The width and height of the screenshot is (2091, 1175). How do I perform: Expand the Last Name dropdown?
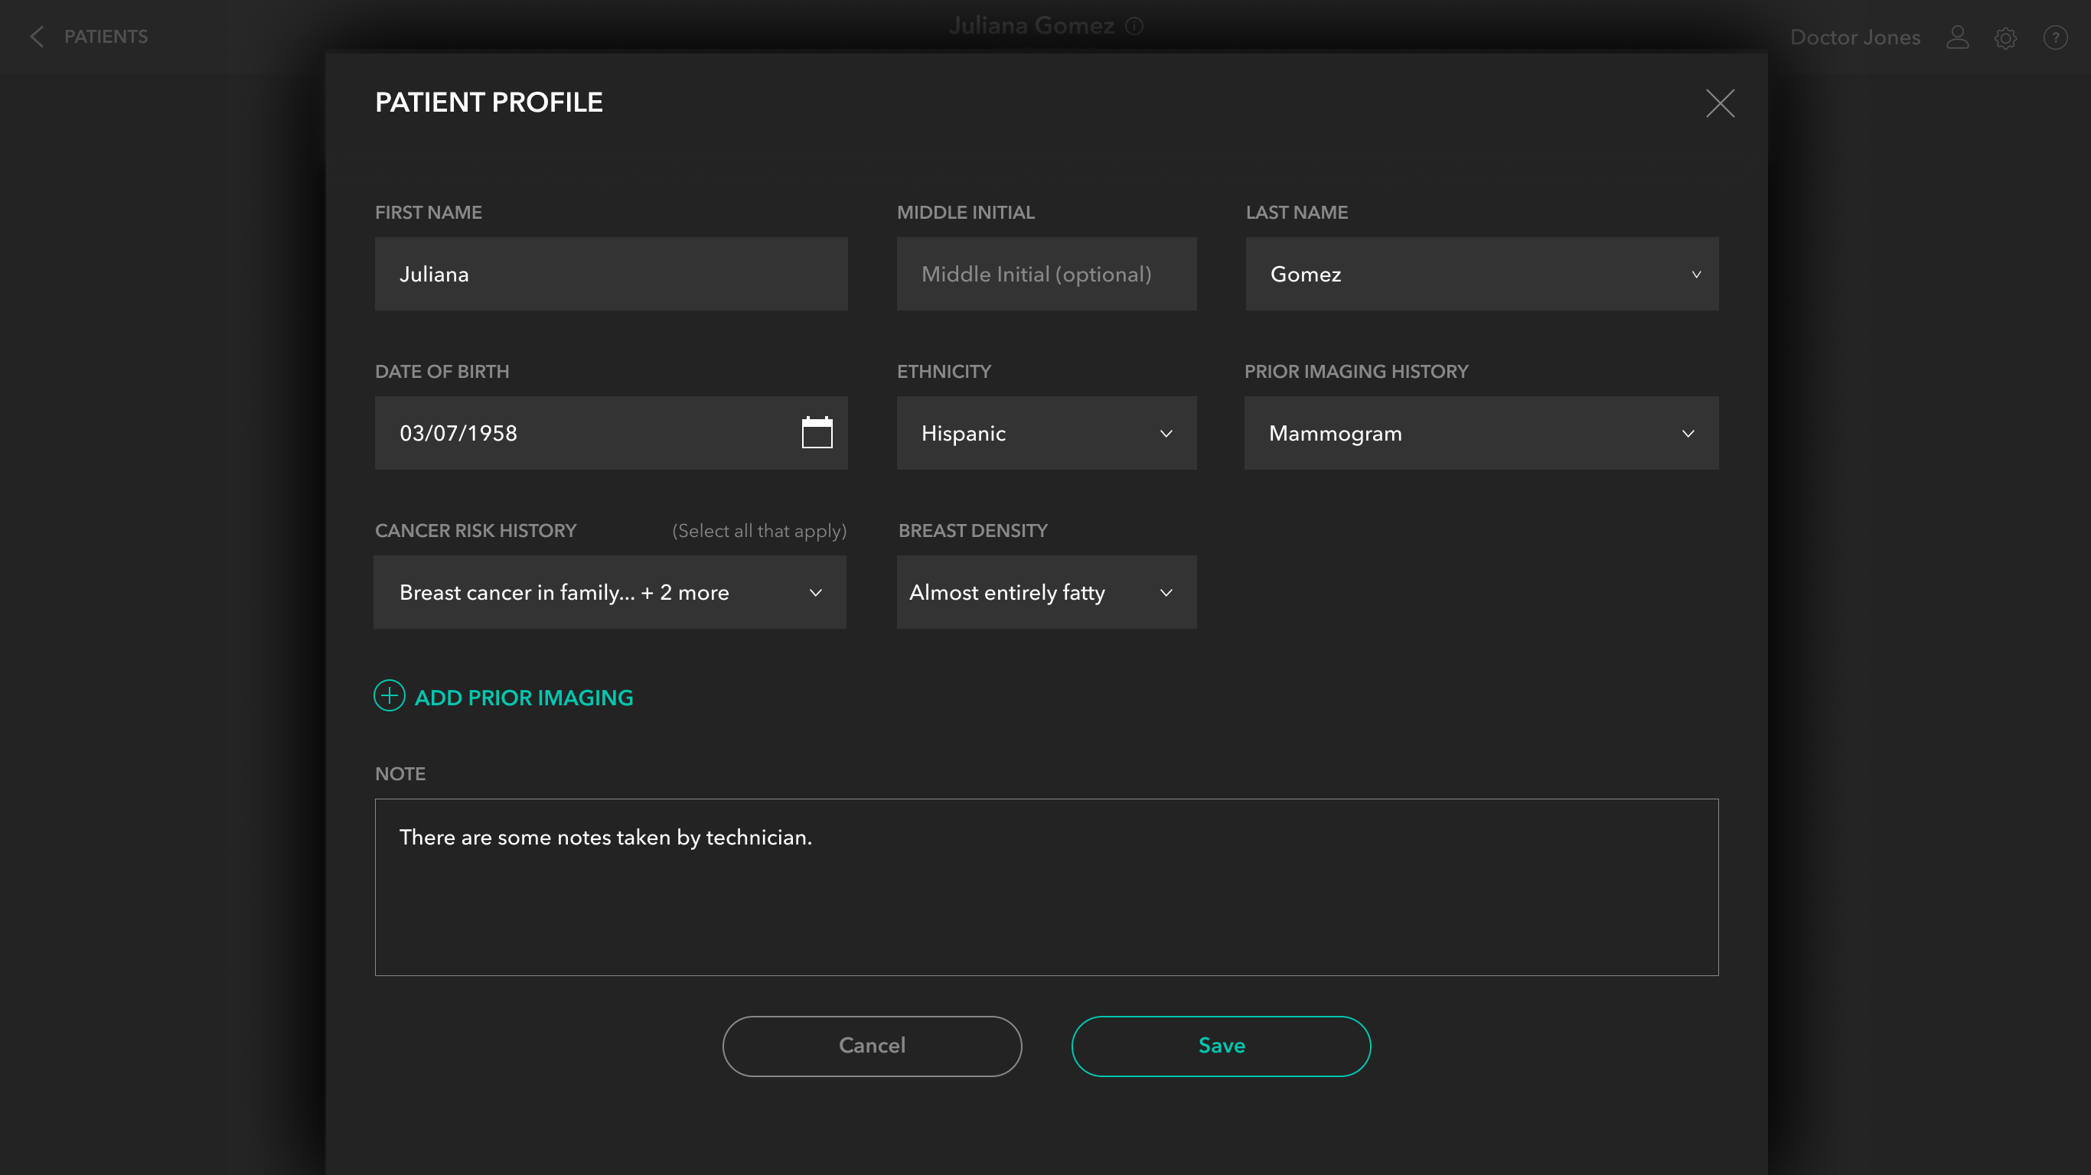[x=1696, y=275]
